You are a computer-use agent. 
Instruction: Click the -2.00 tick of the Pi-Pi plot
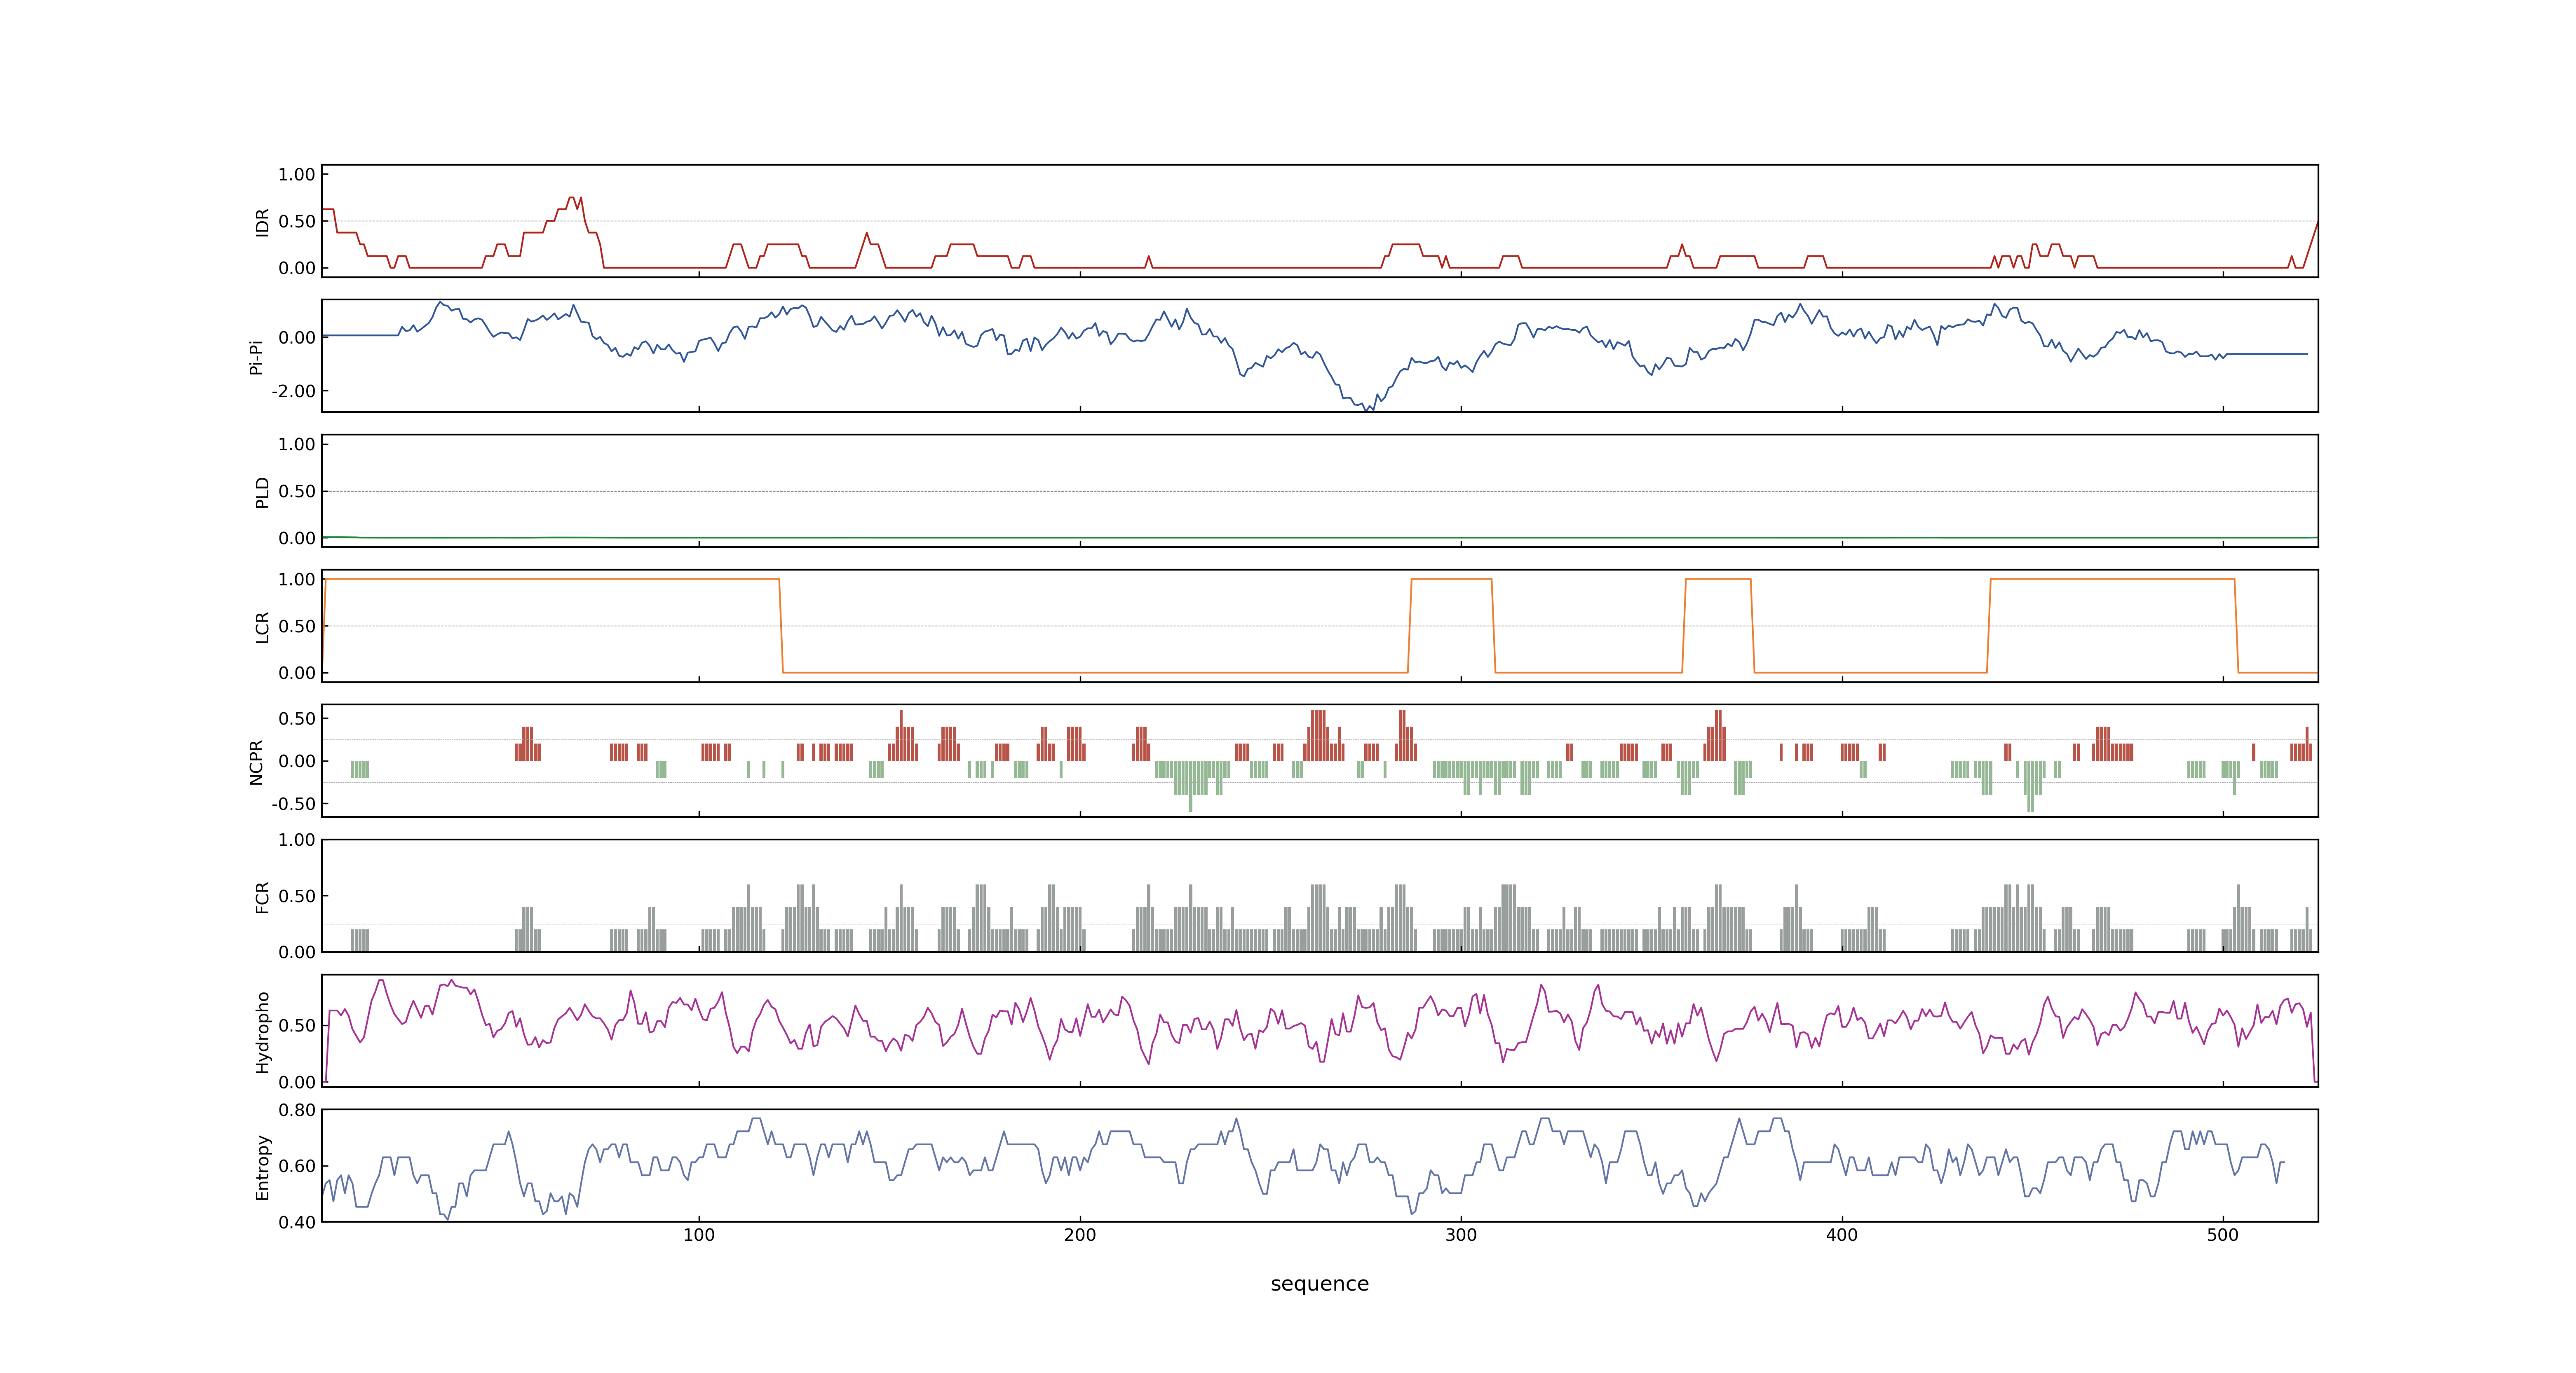(293, 391)
